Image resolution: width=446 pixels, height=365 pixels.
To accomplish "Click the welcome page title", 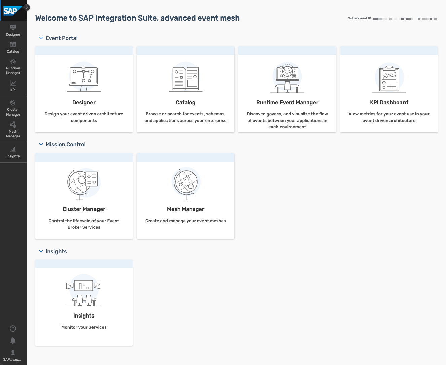I will pyautogui.click(x=138, y=18).
